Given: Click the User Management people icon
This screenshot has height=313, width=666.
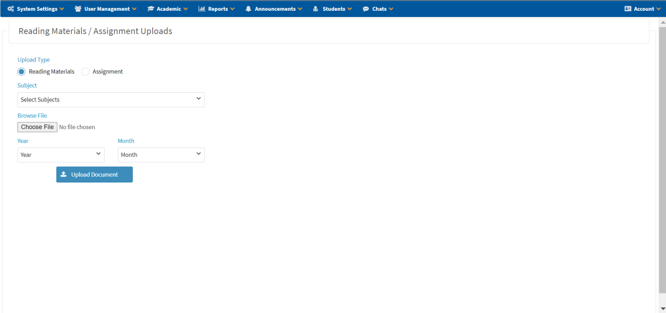Looking at the screenshot, I should click(78, 9).
